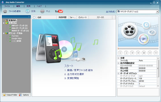Click the ファイルを追加 button label

coord(14,11)
